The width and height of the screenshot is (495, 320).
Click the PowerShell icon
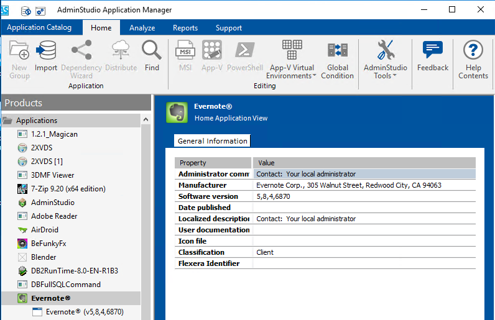244,50
